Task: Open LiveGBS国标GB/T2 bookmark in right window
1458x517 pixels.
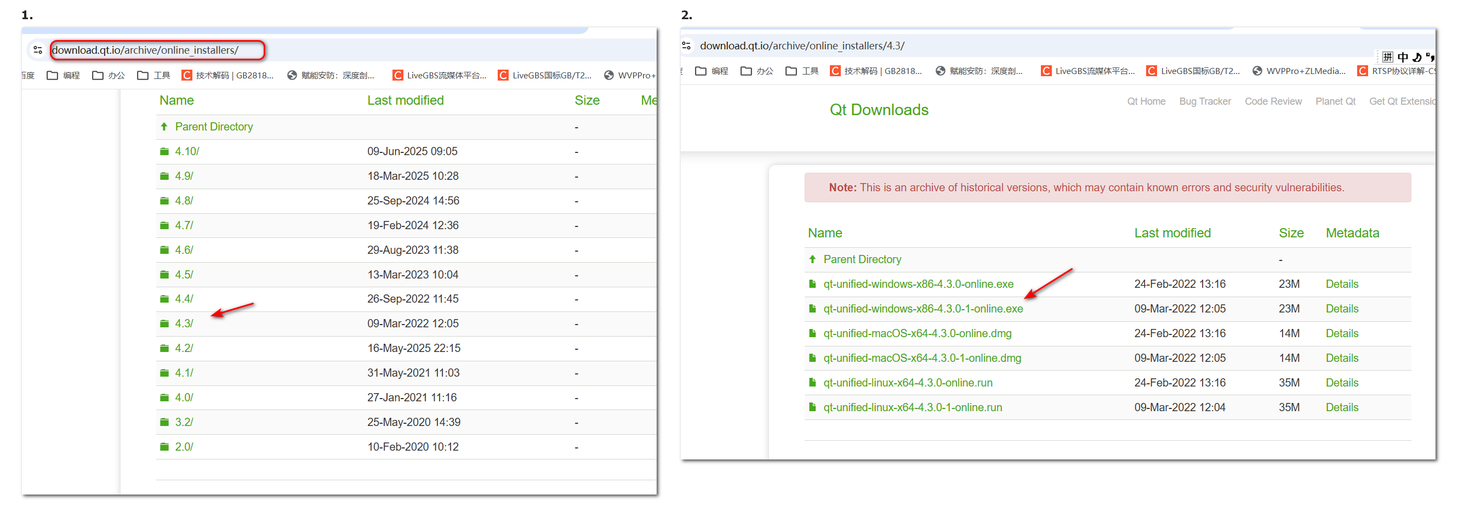Action: pos(1194,71)
